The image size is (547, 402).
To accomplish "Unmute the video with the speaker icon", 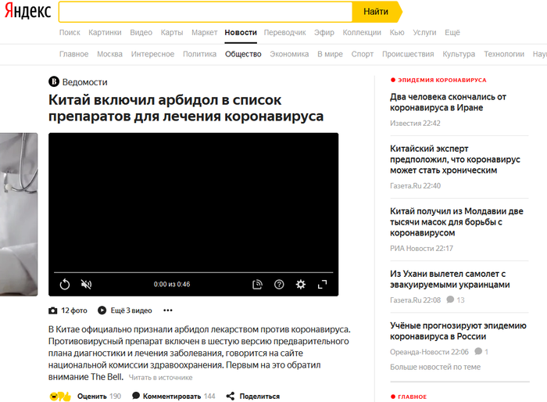I will point(86,285).
